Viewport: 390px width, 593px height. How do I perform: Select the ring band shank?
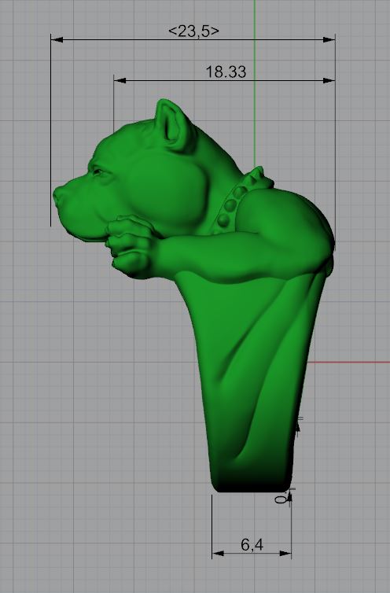252,382
